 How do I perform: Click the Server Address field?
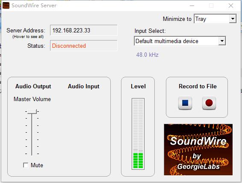pos(83,30)
